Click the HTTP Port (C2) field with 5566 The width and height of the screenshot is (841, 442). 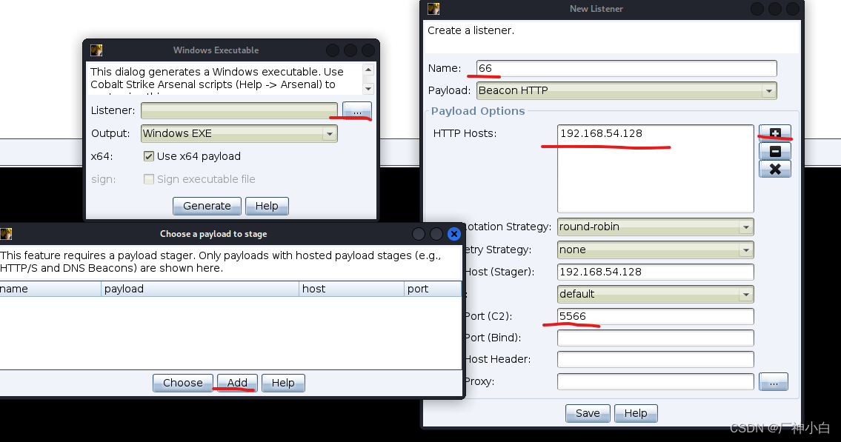(656, 317)
